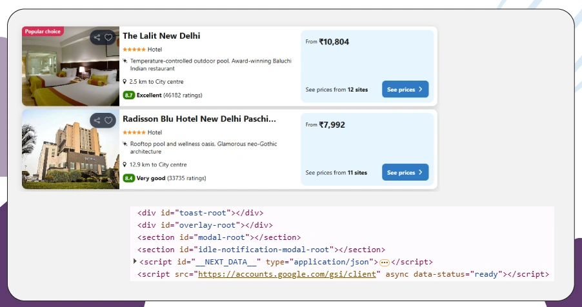See prices for Radisson Blu Hotel
Image resolution: width=582 pixels, height=307 pixels.
point(405,172)
